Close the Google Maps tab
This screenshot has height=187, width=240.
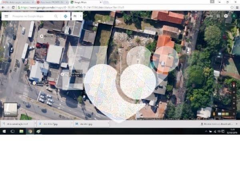click(100, 2)
